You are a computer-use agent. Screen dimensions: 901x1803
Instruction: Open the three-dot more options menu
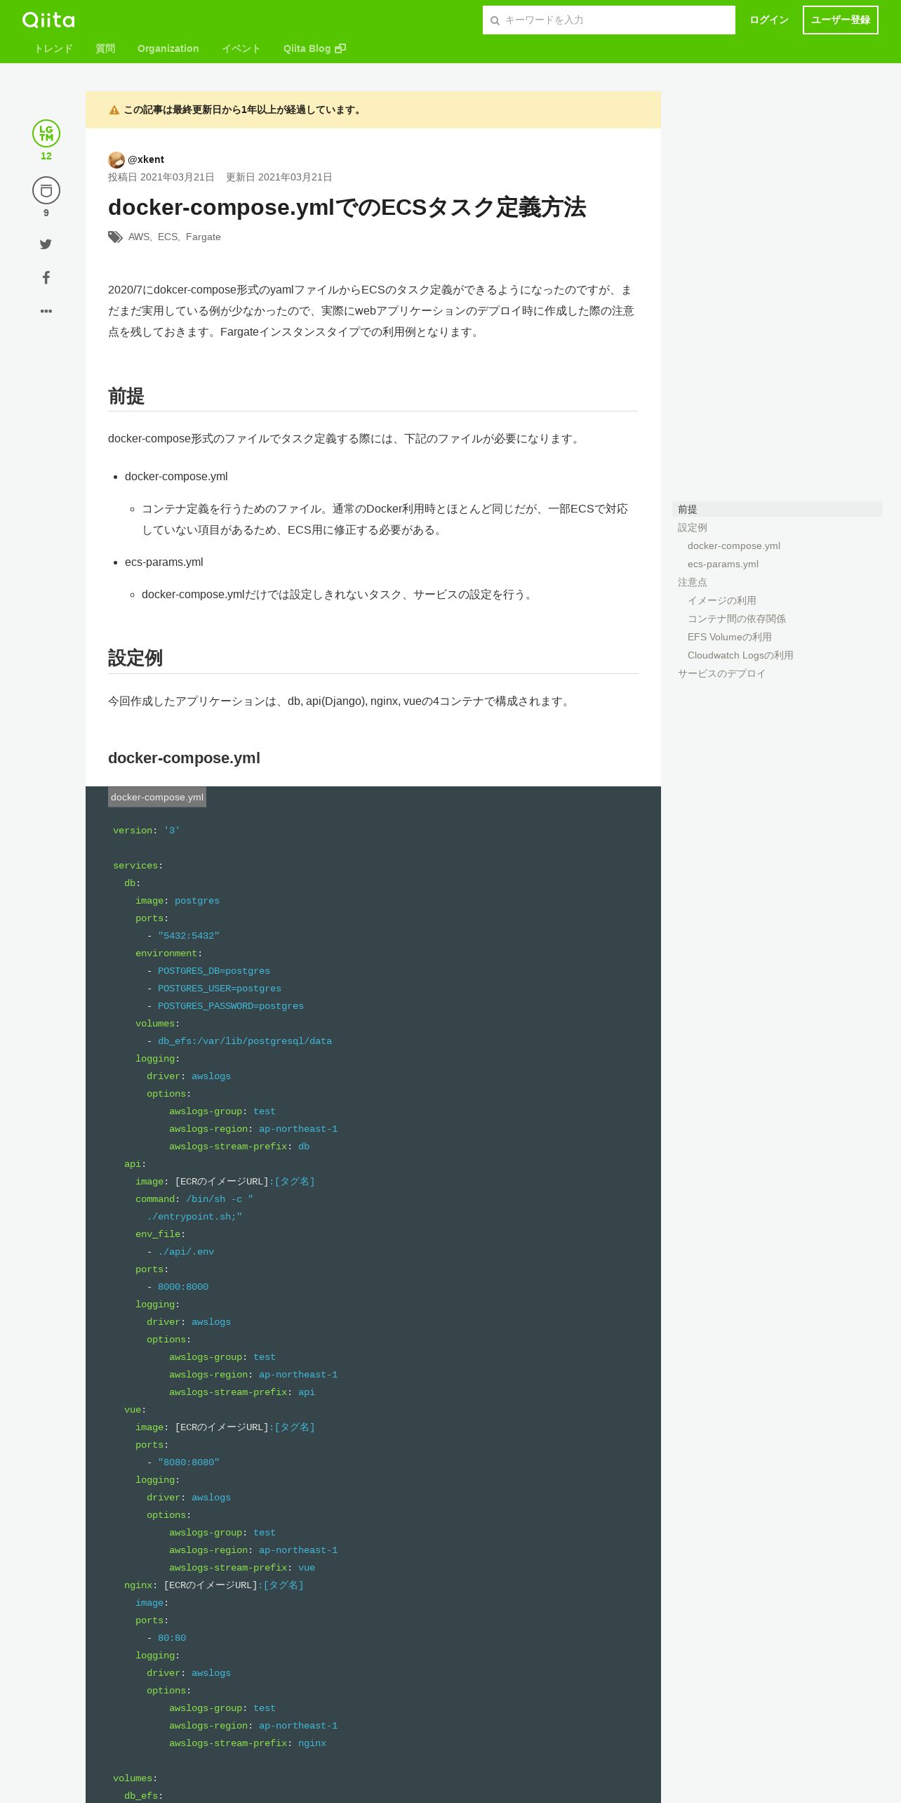[x=46, y=311]
